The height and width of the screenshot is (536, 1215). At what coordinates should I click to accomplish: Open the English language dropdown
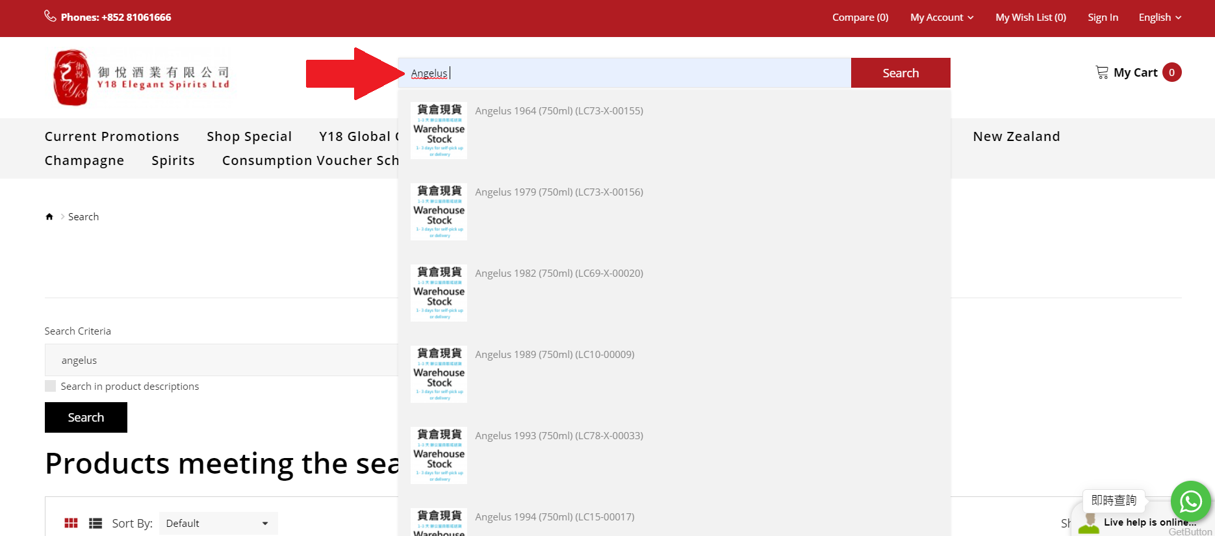(1160, 18)
